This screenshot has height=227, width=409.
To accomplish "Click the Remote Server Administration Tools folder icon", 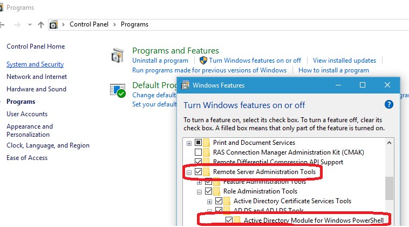I will click(x=206, y=172).
